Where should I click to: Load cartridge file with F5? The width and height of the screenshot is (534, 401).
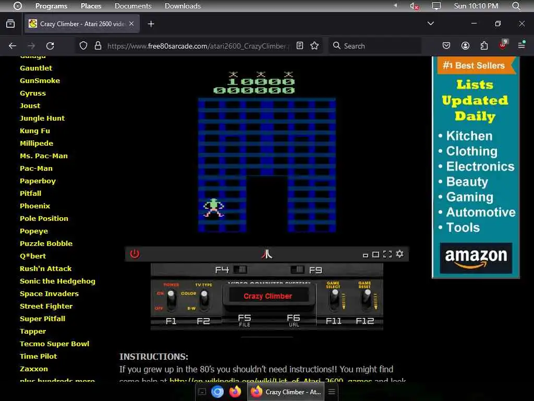click(x=245, y=320)
